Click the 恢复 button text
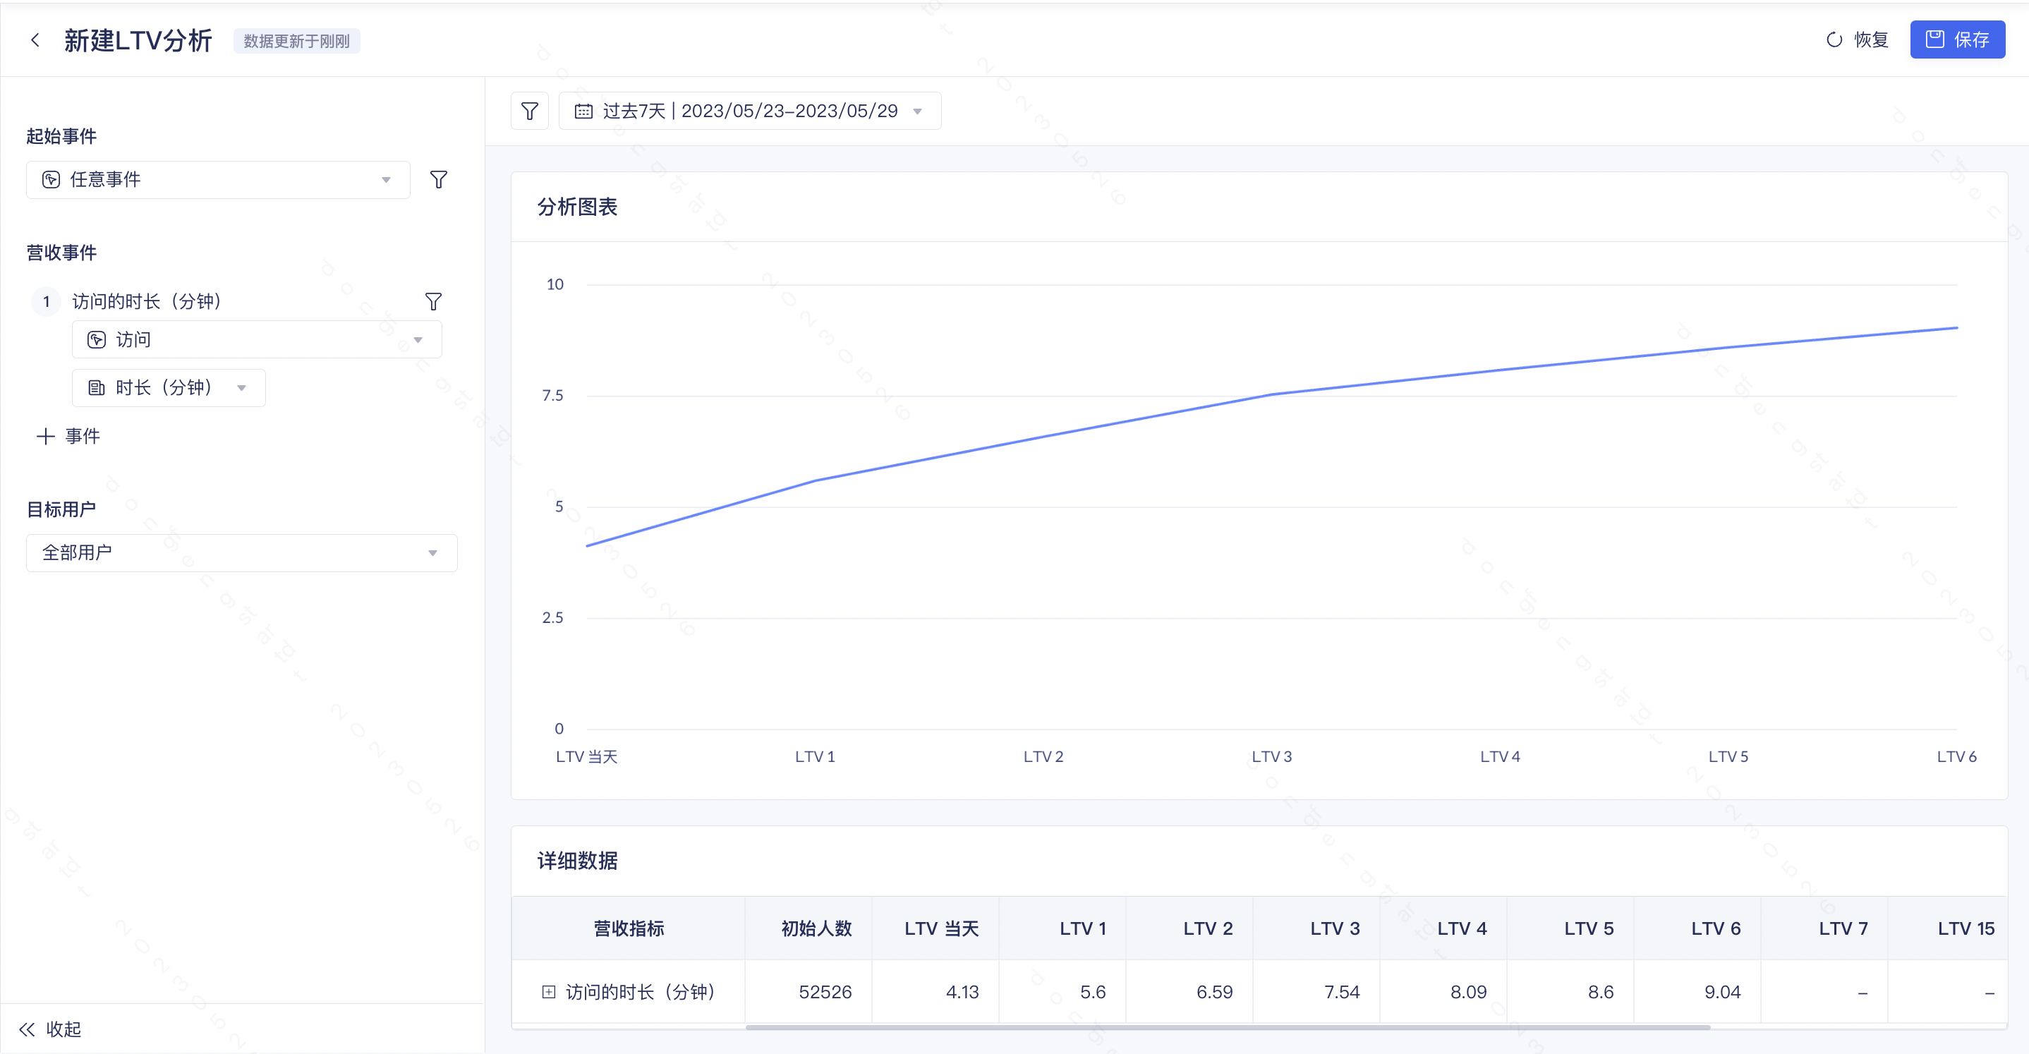The image size is (2029, 1054). [x=1871, y=40]
